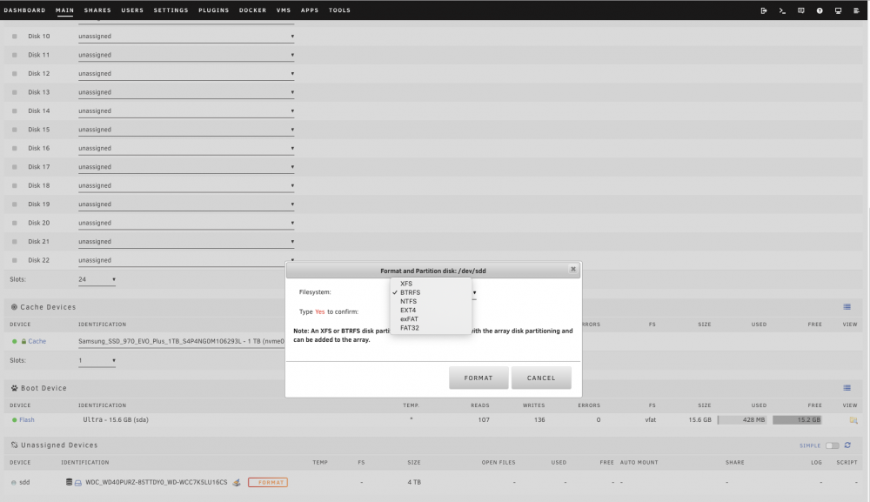The height and width of the screenshot is (502, 870).
Task: Open the Disk 19 unassigned dropdown
Action: point(186,204)
